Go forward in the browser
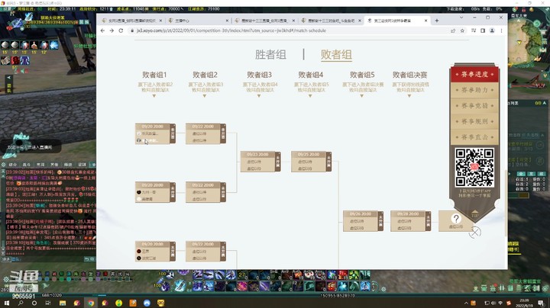Screen dimensions: 550x308 (112, 30)
